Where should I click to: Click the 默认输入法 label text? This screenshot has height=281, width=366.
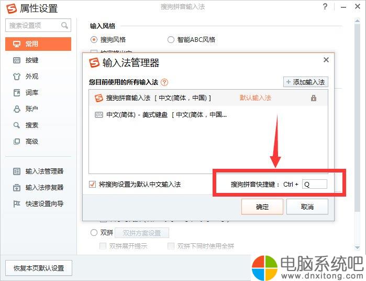(256, 98)
